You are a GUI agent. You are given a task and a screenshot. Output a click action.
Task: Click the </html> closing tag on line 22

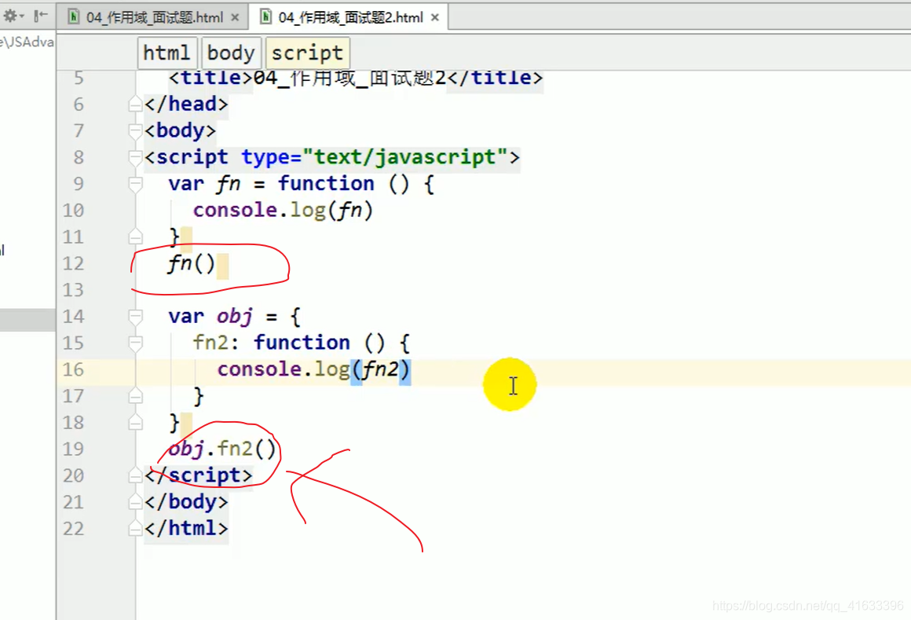(186, 528)
